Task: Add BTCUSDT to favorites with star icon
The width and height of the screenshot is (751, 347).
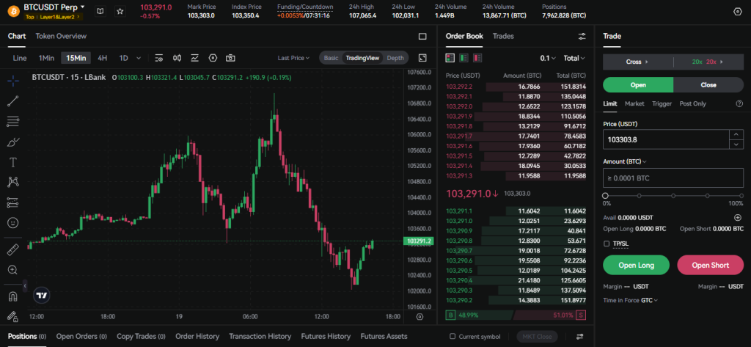Action: click(x=120, y=10)
